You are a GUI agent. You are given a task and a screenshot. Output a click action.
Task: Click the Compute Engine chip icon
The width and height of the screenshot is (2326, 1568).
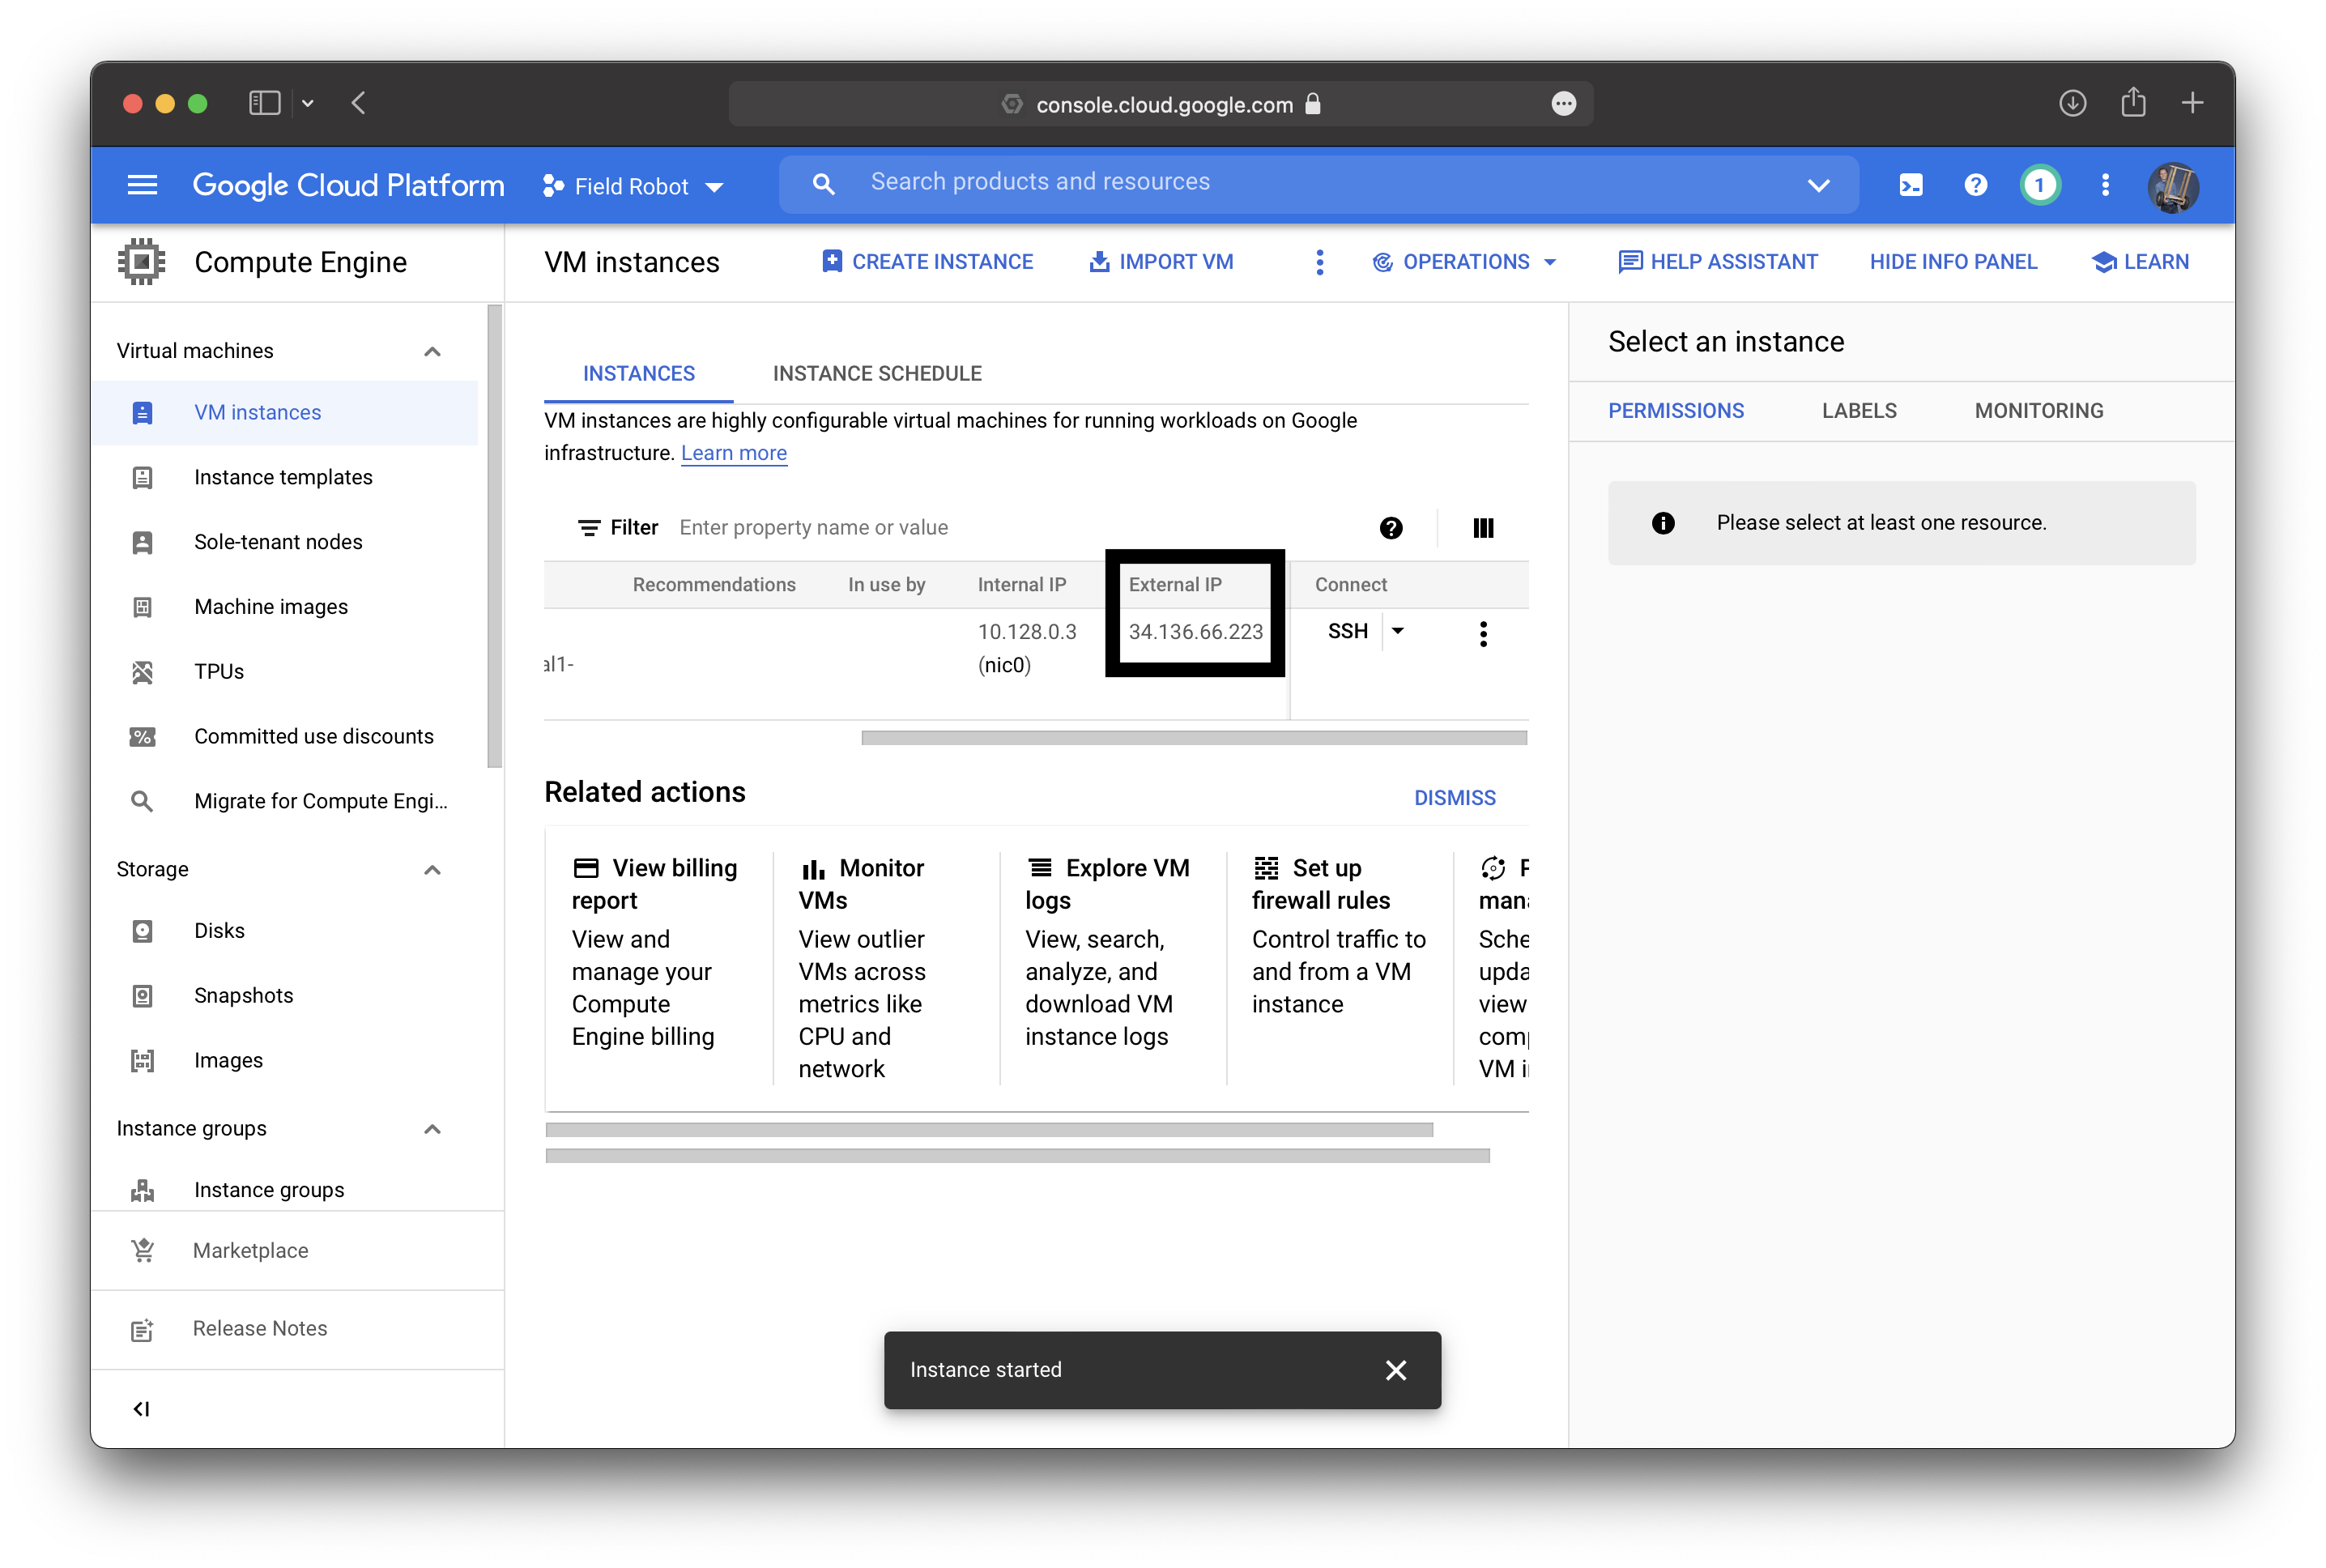(142, 262)
